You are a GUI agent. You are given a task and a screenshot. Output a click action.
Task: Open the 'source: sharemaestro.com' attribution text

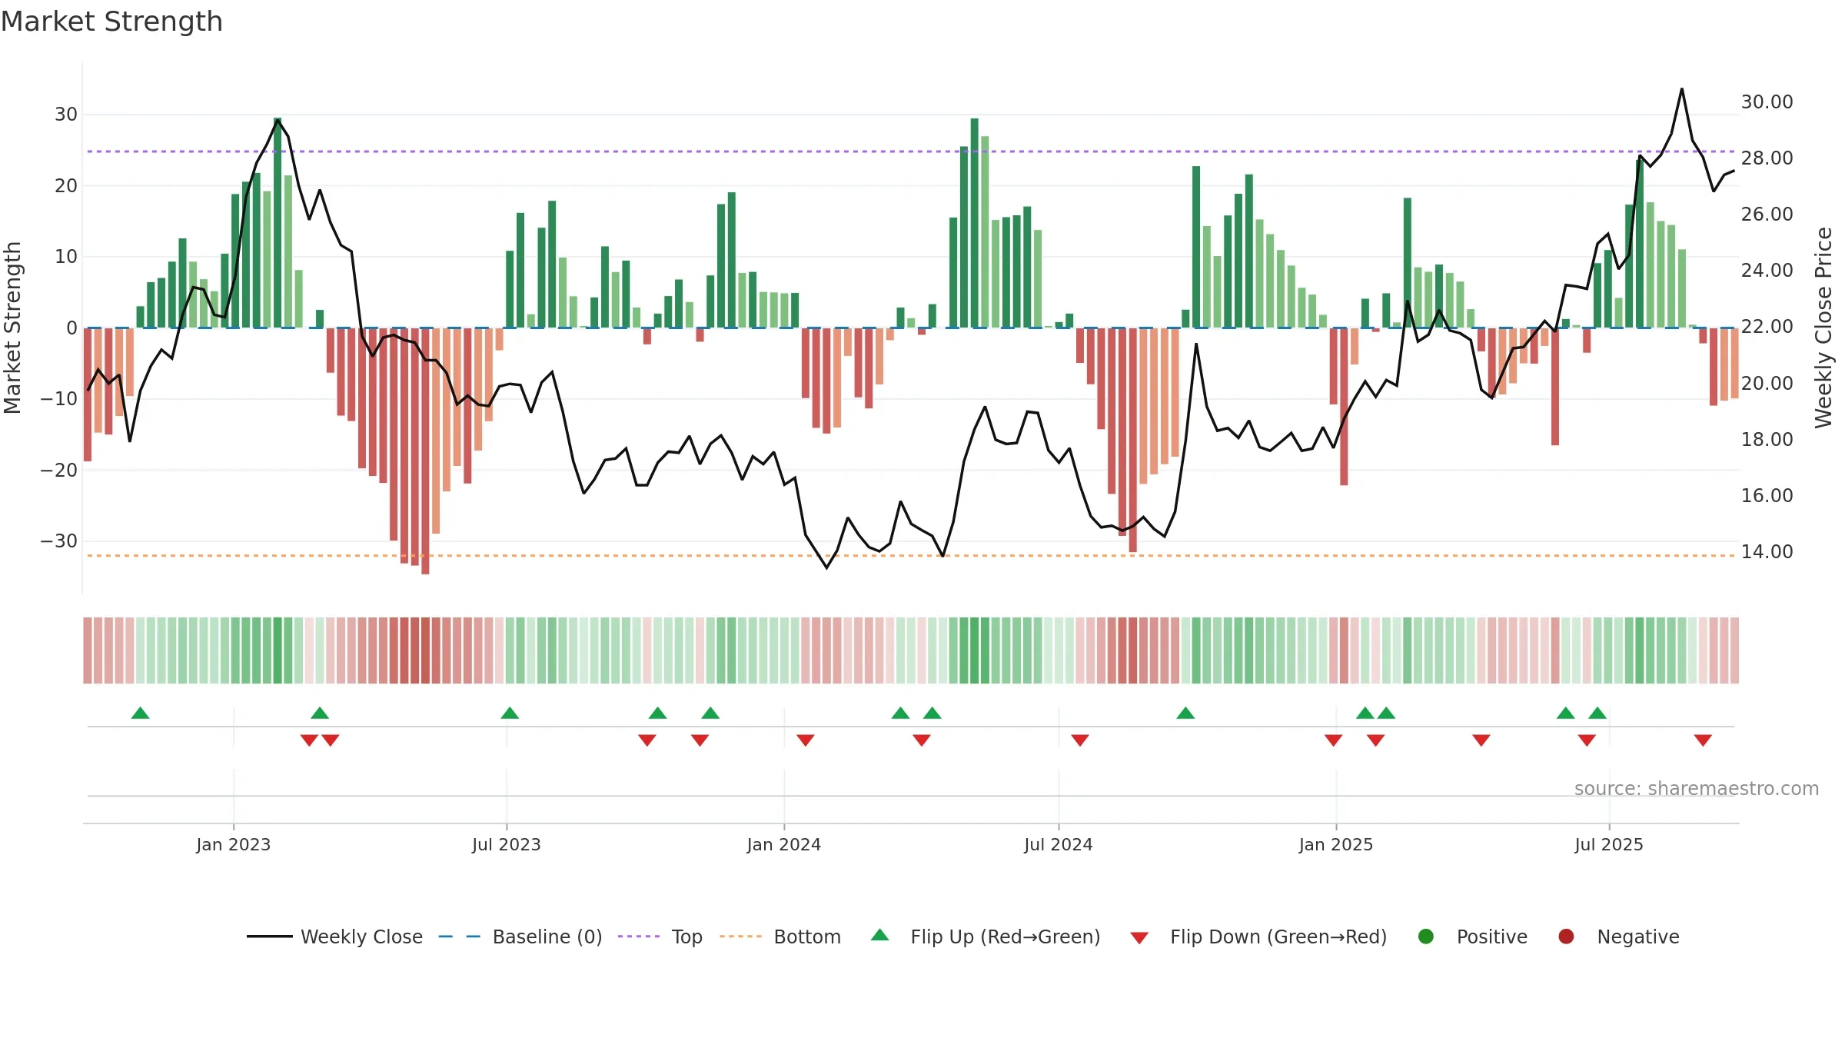(1697, 789)
